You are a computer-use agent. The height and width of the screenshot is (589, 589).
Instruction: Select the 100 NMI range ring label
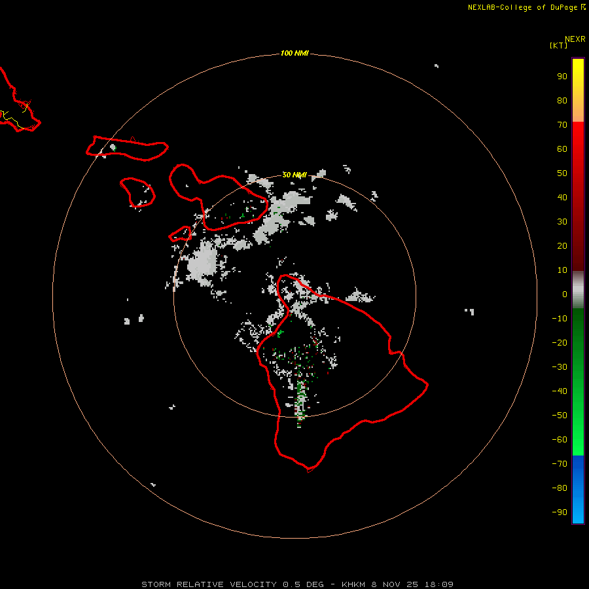pyautogui.click(x=294, y=53)
